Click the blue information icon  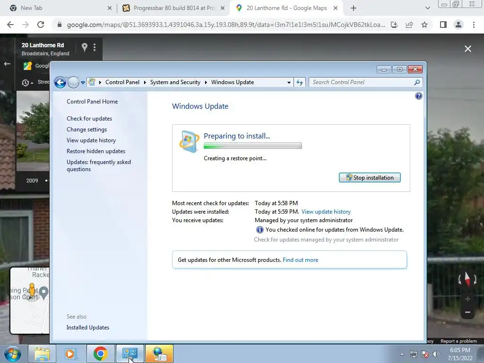pyautogui.click(x=259, y=230)
